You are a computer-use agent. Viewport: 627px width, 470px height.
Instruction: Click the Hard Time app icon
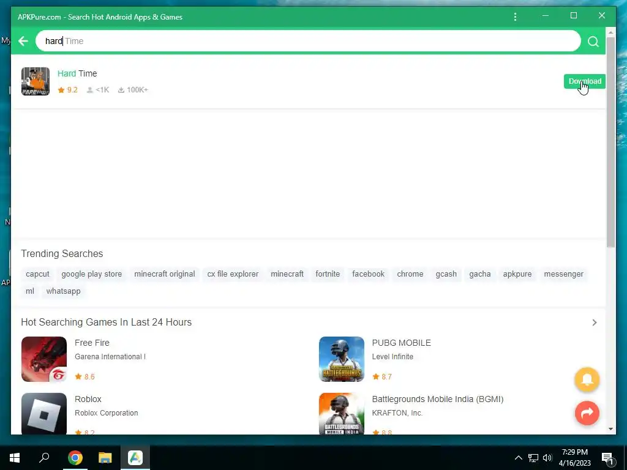tap(36, 81)
